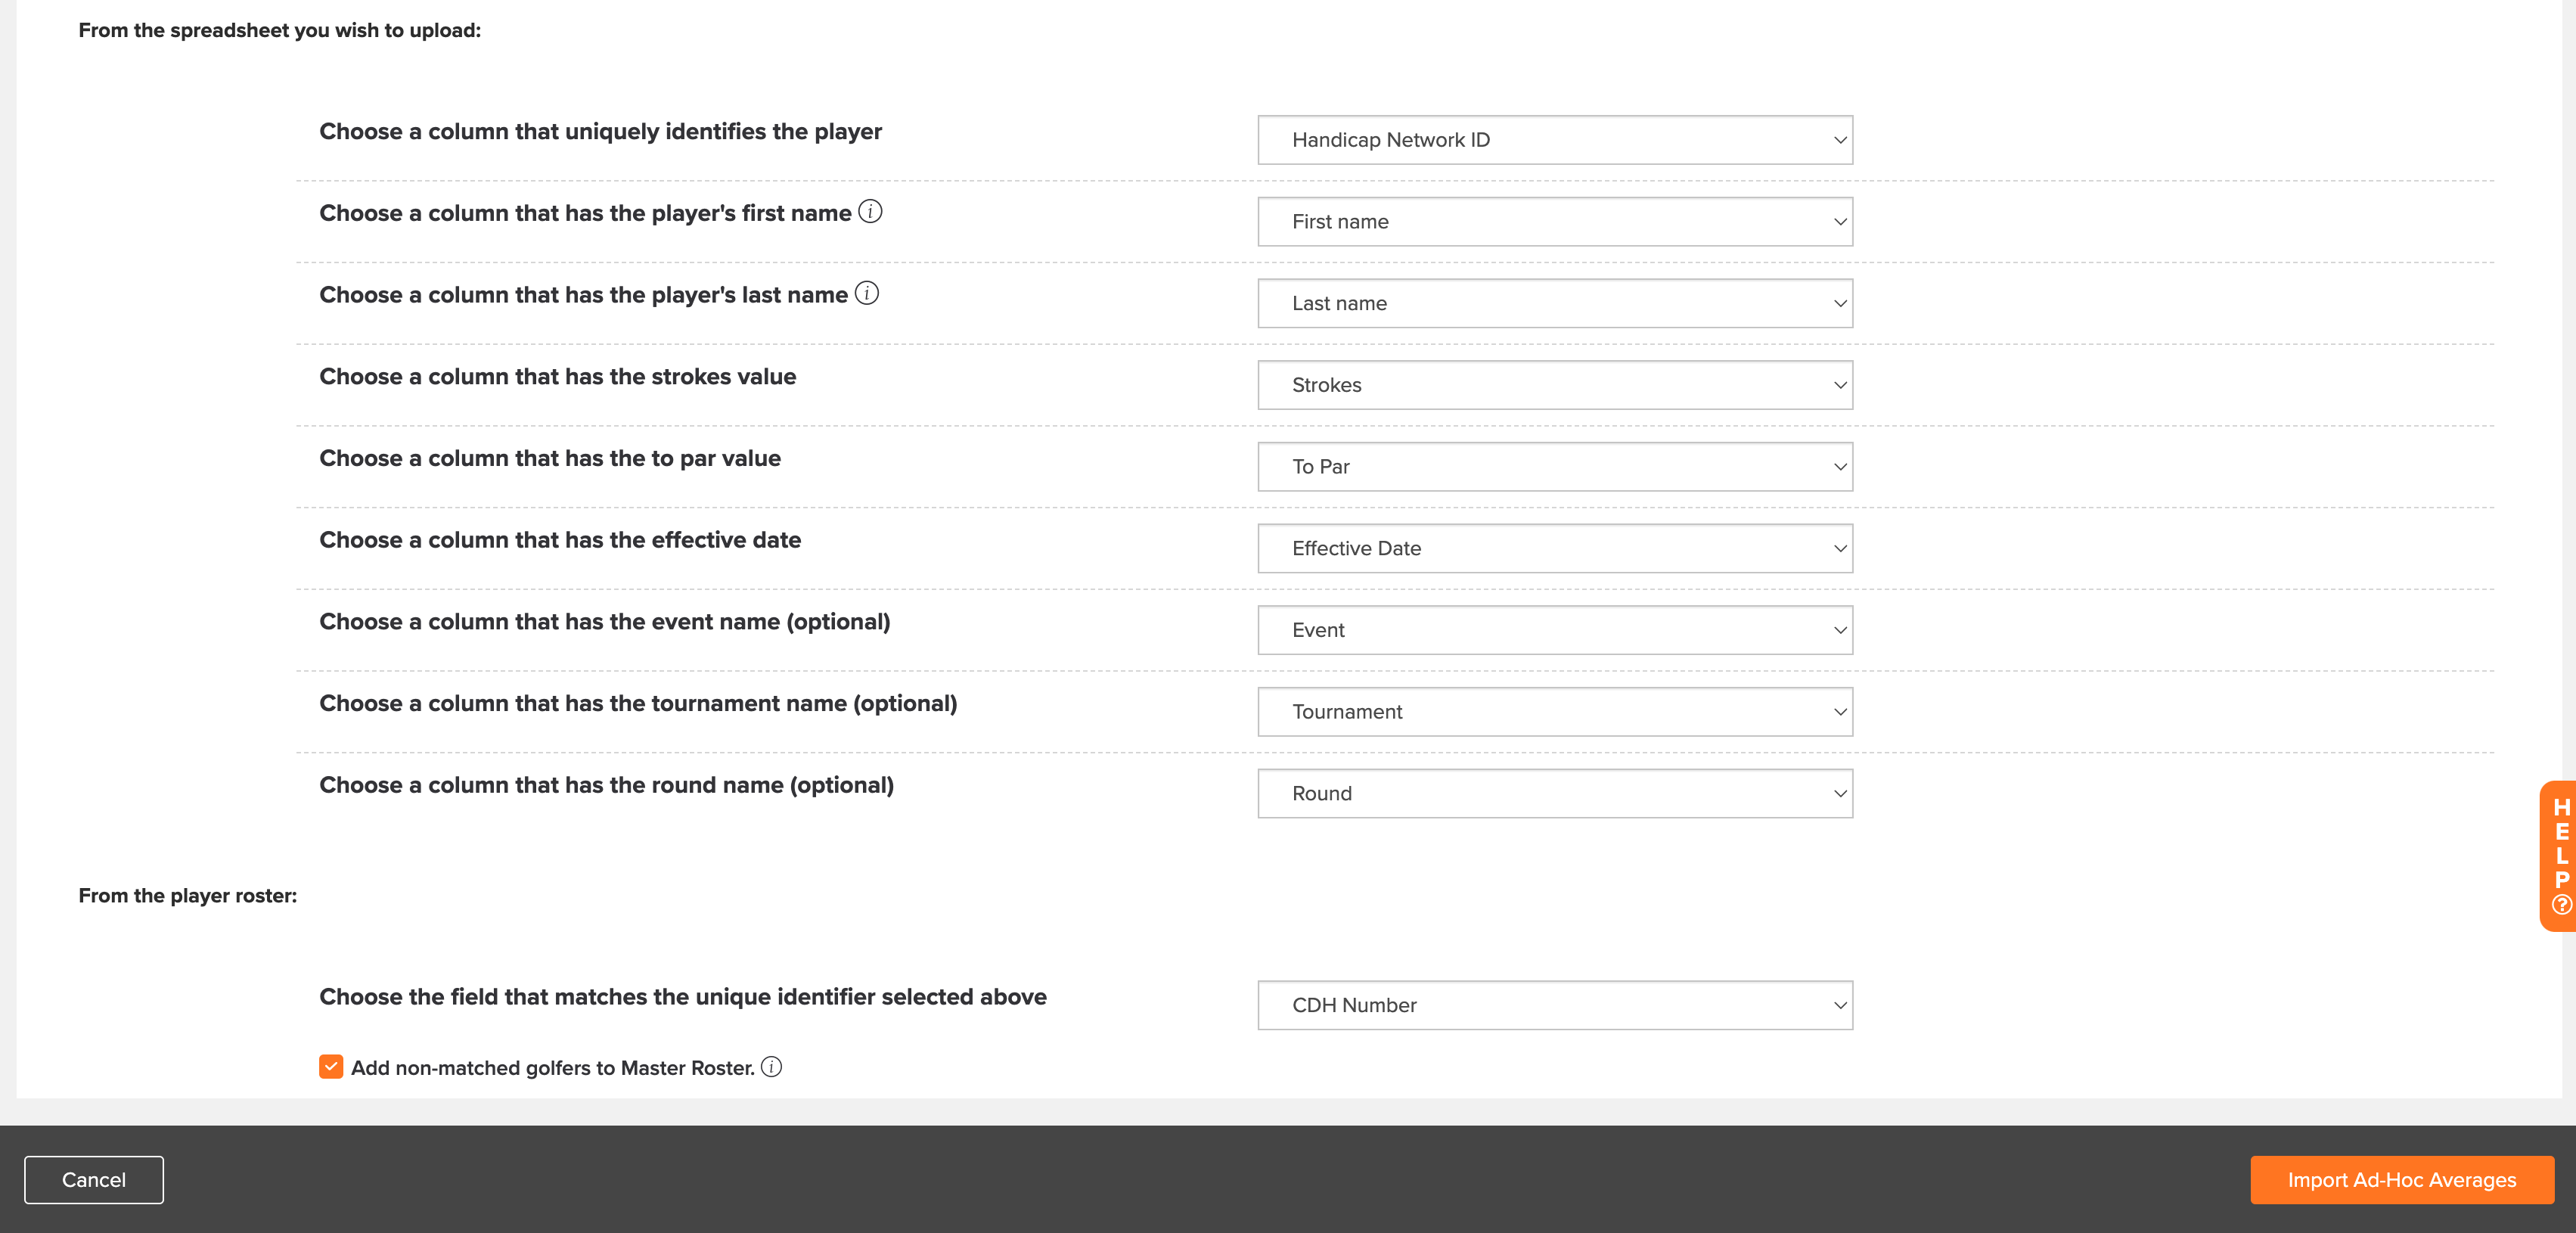Click 'From the player roster:' heading
Image resolution: width=2576 pixels, height=1233 pixels.
point(188,896)
